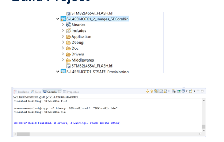Click the IDE icon of STSAFE_Provisioning project
Image resolution: width=224 pixels, height=142 pixels.
[x=63, y=71]
